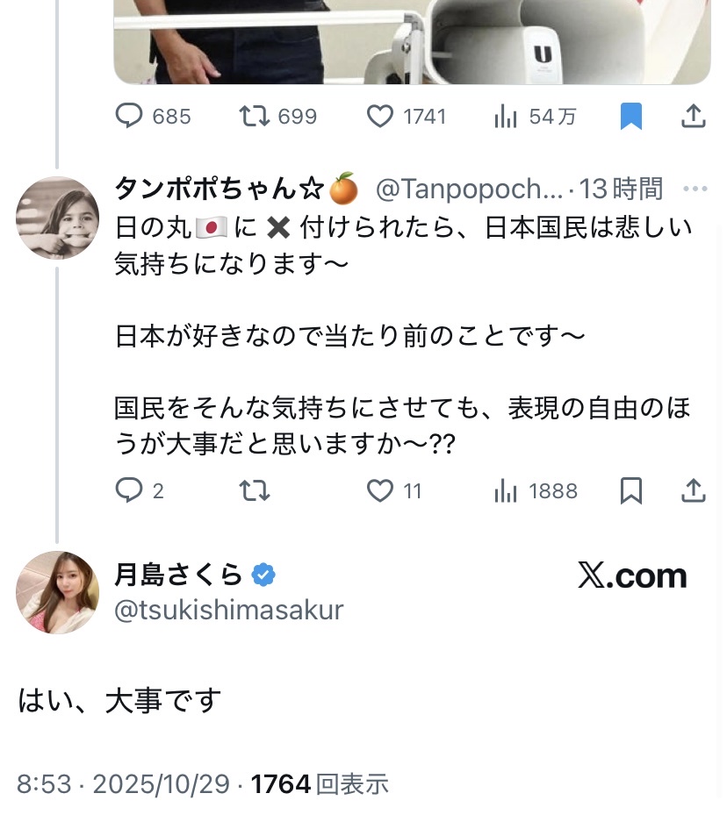Bookmark タンポポちゃん's reply

[x=630, y=491]
